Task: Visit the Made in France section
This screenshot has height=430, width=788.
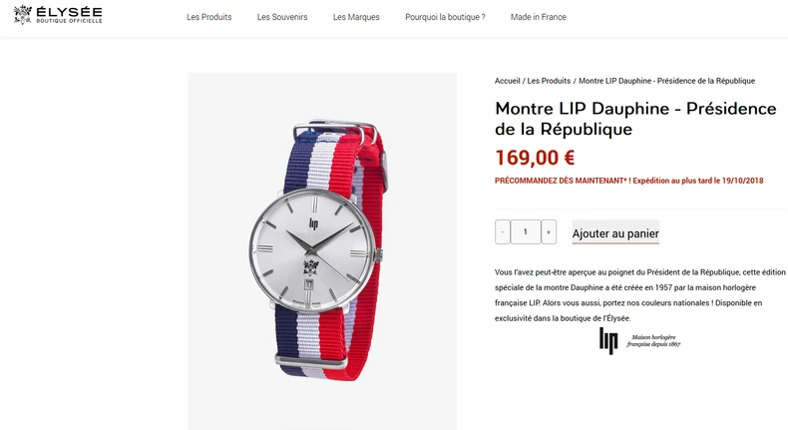Action: click(x=539, y=17)
